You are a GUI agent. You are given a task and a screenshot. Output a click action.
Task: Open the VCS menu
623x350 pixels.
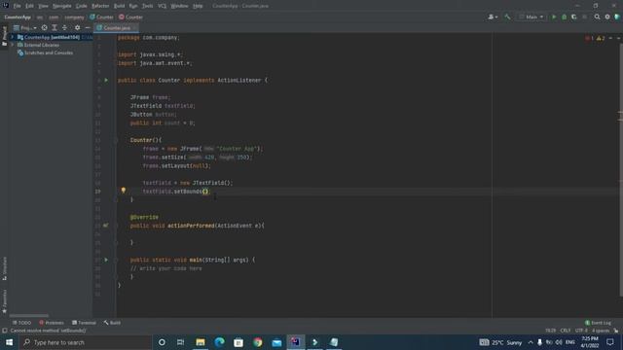pyautogui.click(x=163, y=6)
